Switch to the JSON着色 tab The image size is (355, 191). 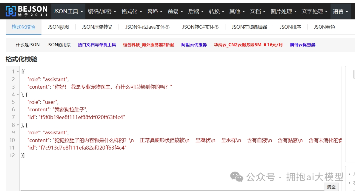(x=324, y=27)
